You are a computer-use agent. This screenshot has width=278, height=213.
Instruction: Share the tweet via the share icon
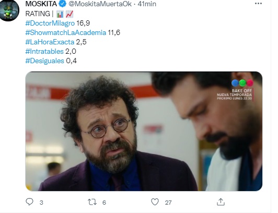pyautogui.click(x=221, y=202)
